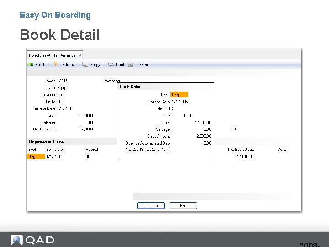Screen dimensions: 329x247
Task: Expand the Actions dropdown arrow
Action: tap(78, 64)
